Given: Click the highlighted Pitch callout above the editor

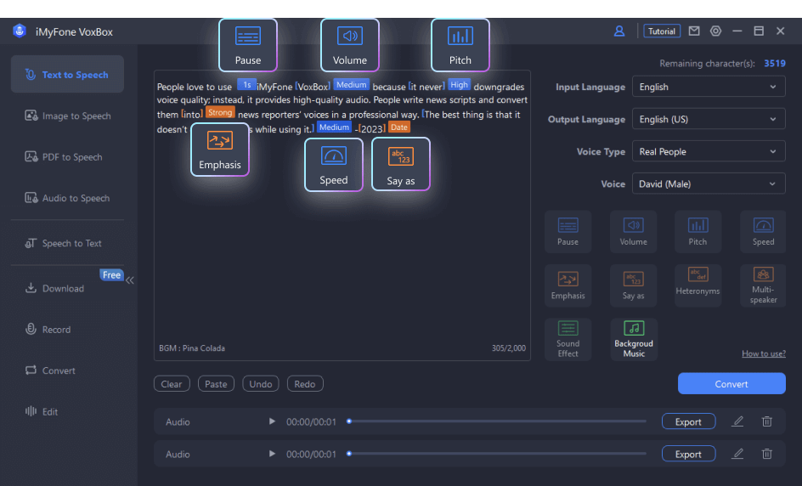Looking at the screenshot, I should [460, 45].
